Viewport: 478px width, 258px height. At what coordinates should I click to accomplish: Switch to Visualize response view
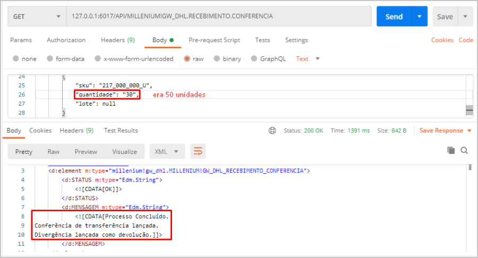click(124, 151)
